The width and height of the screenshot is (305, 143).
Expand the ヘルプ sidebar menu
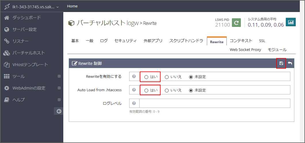coord(59,100)
